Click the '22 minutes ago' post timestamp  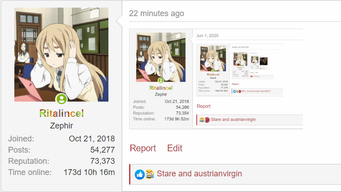click(156, 13)
